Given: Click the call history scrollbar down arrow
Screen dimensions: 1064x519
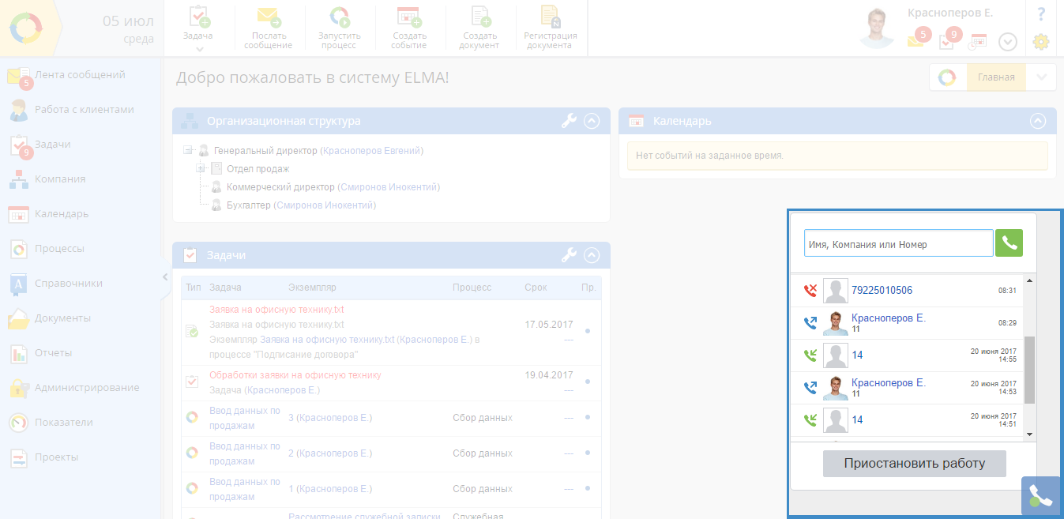Looking at the screenshot, I should pos(1029,434).
